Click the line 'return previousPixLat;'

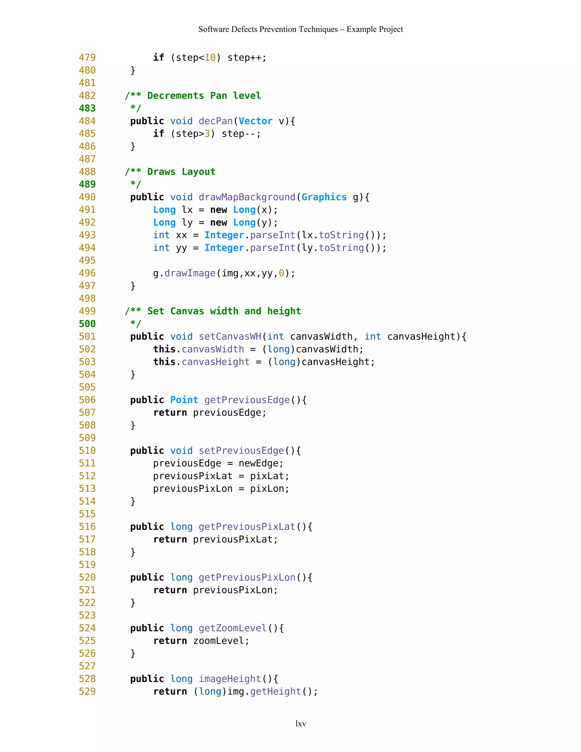pos(216,539)
